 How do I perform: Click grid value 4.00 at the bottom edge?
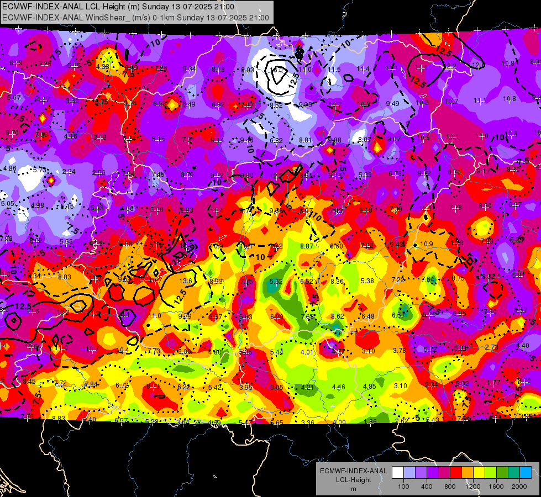click(x=339, y=422)
